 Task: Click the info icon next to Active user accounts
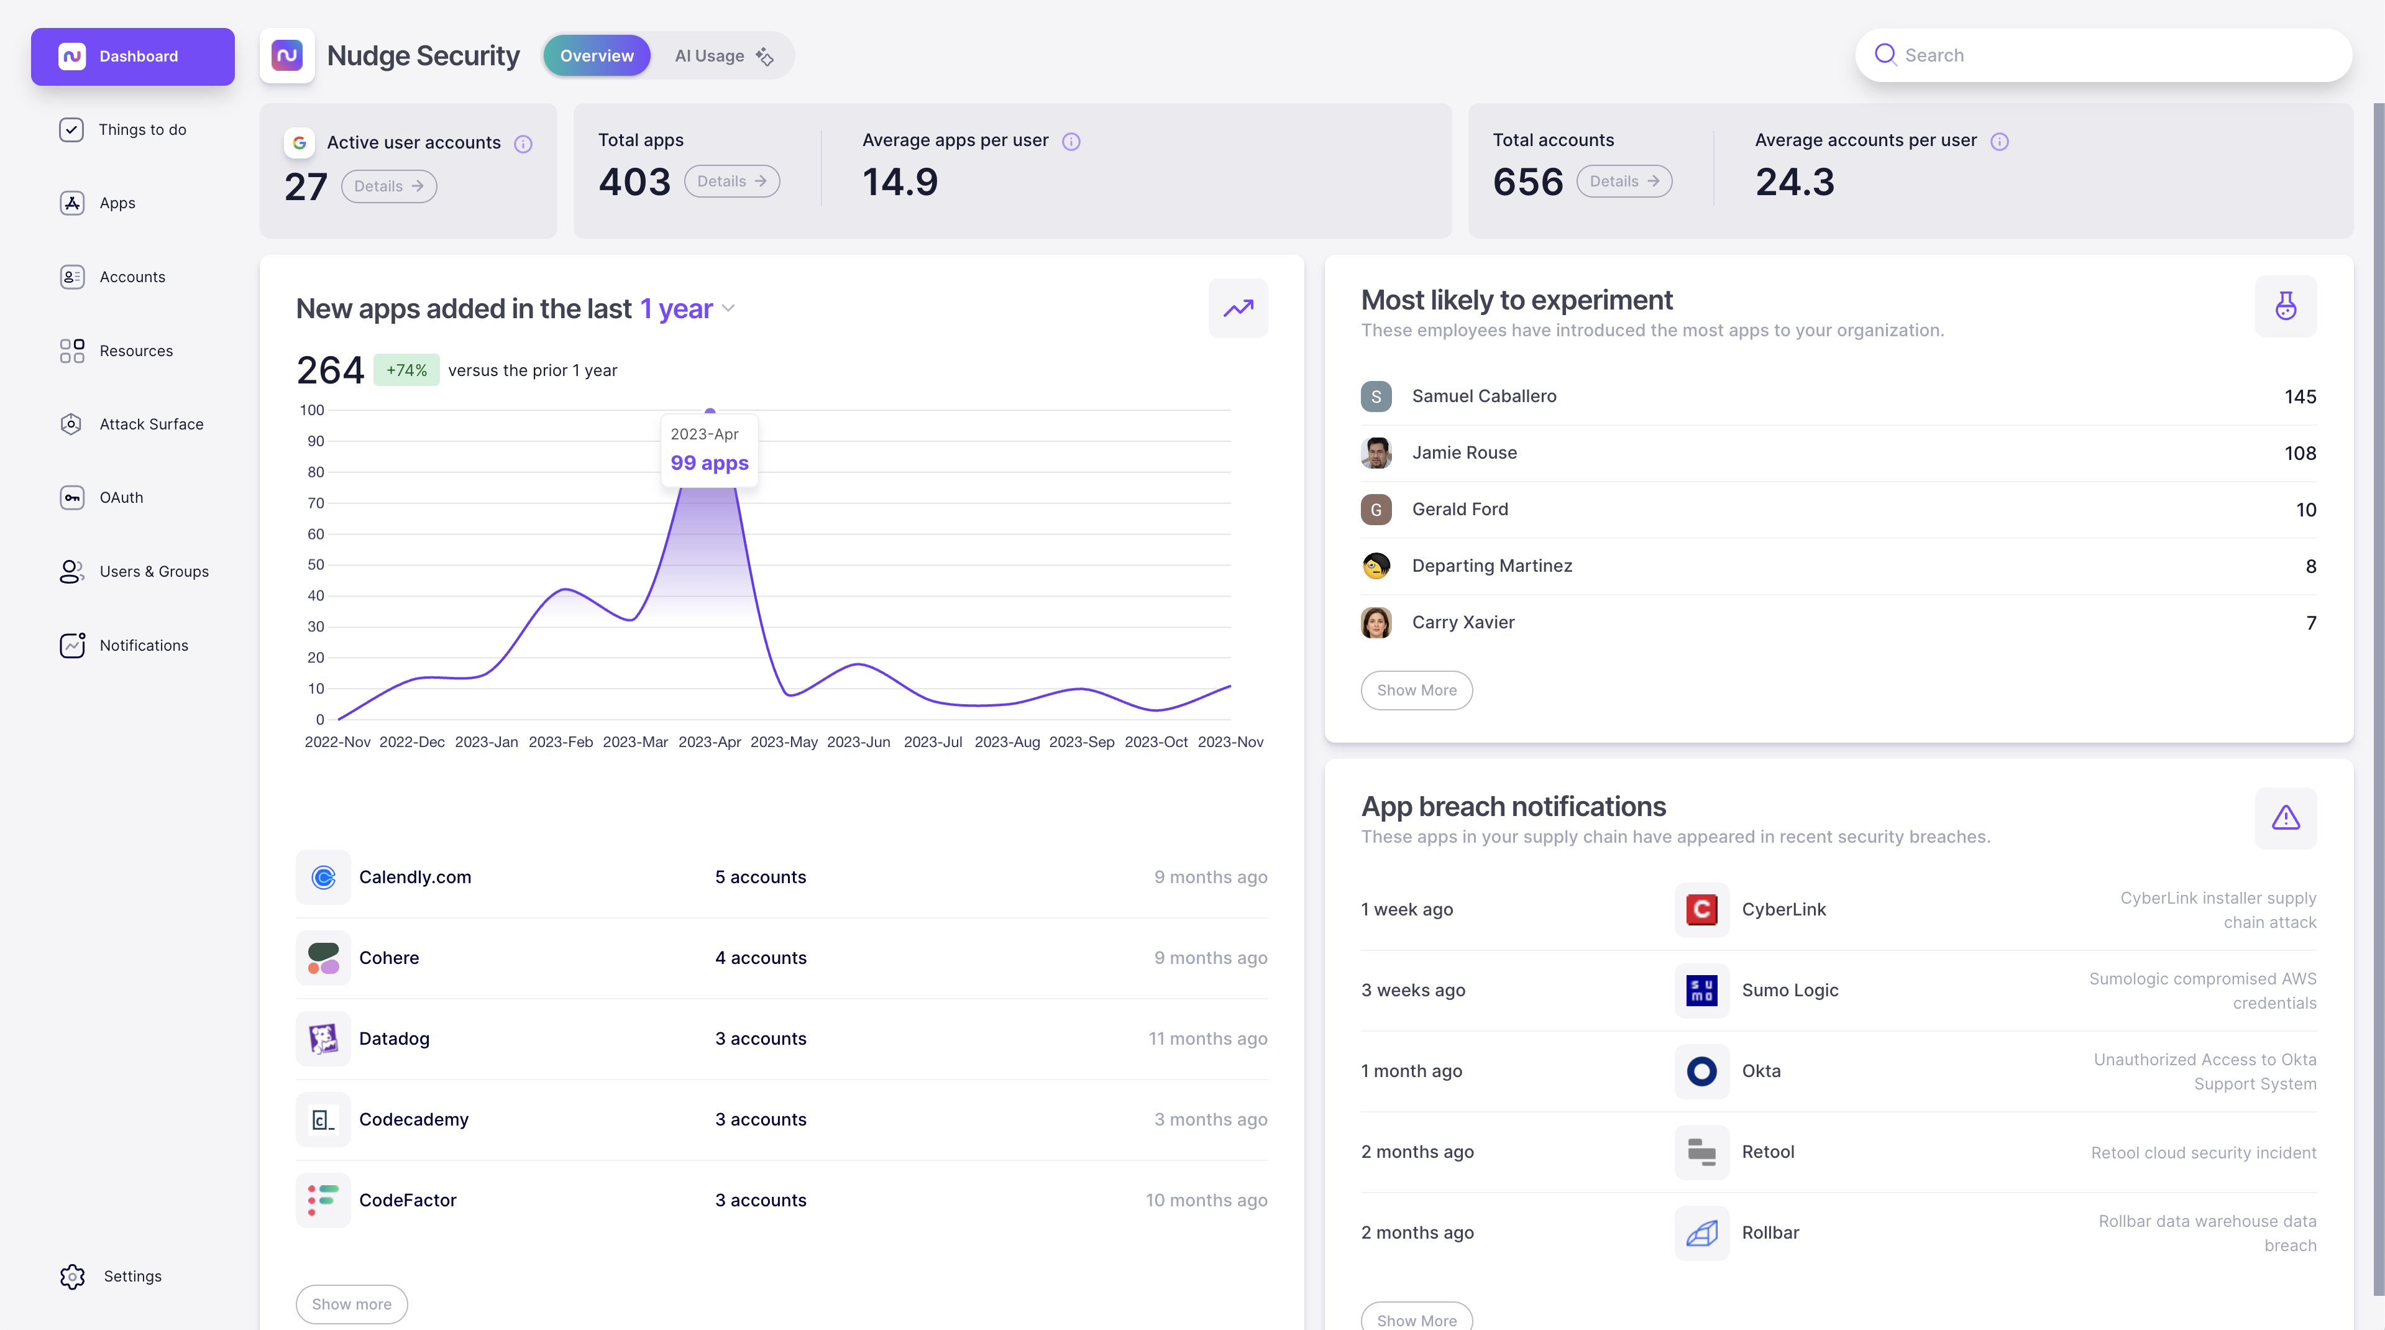(x=523, y=142)
